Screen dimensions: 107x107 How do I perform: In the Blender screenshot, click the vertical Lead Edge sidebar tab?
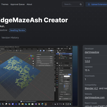coord(55,89)
